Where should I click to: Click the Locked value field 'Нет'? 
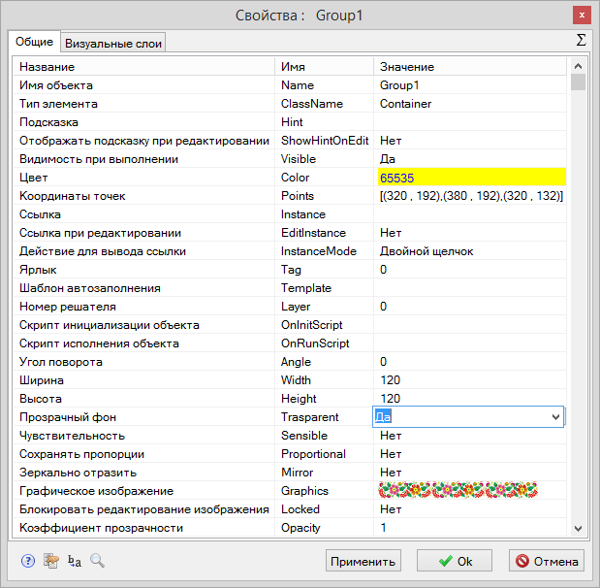[470, 509]
